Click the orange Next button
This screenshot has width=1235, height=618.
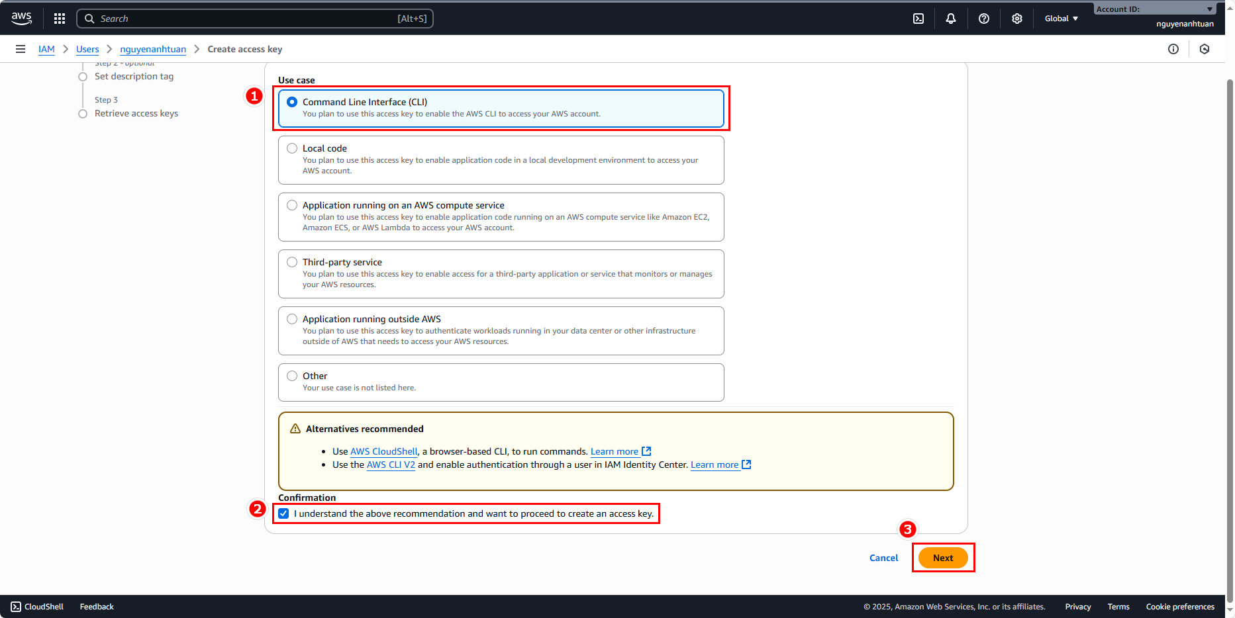[943, 558]
